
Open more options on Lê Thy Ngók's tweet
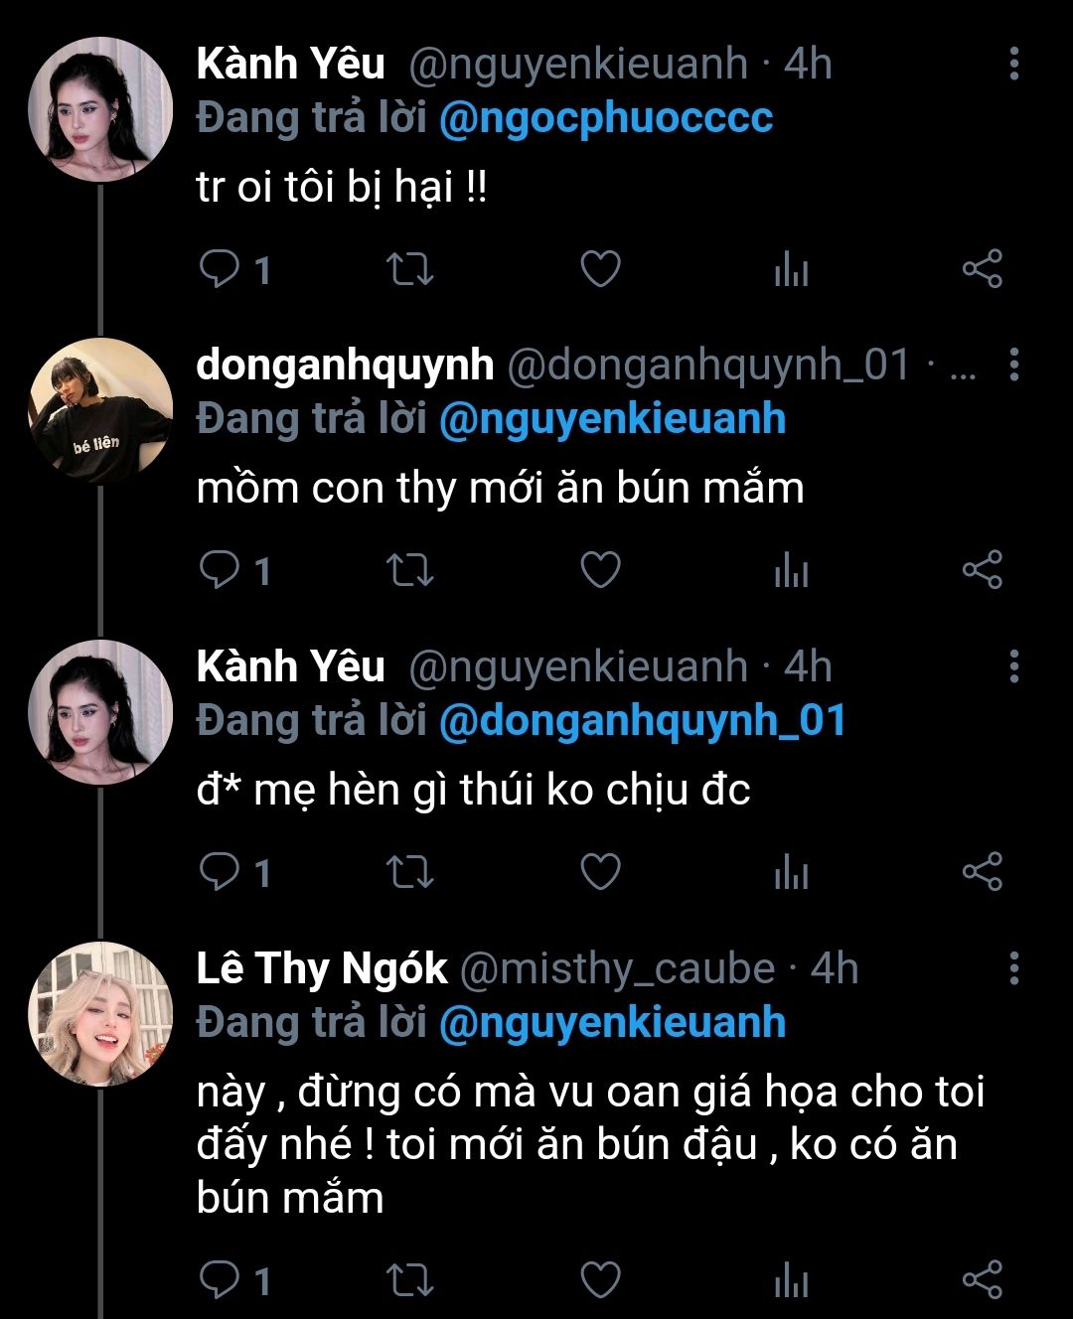(x=1013, y=968)
